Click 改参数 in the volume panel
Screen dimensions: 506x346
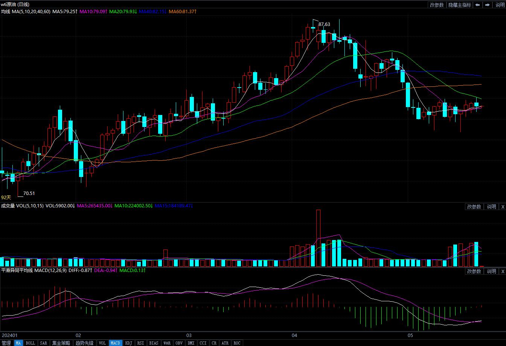click(x=474, y=207)
